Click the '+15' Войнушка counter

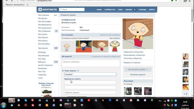[56, 62]
